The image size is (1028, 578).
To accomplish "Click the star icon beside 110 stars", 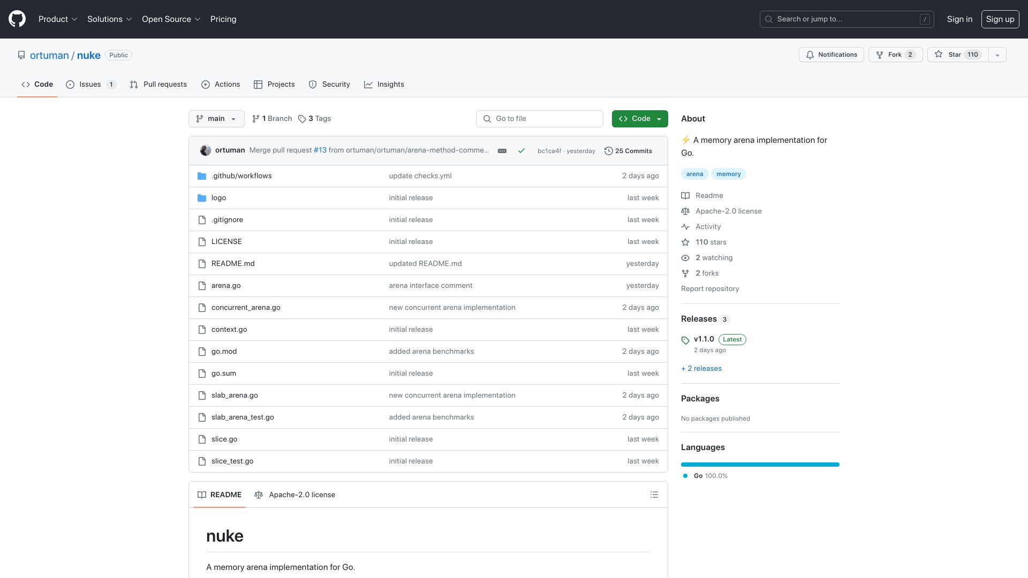I will pos(685,242).
